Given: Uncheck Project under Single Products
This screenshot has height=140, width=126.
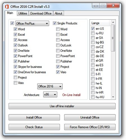Looking at the screenshot, I should [58, 67].
